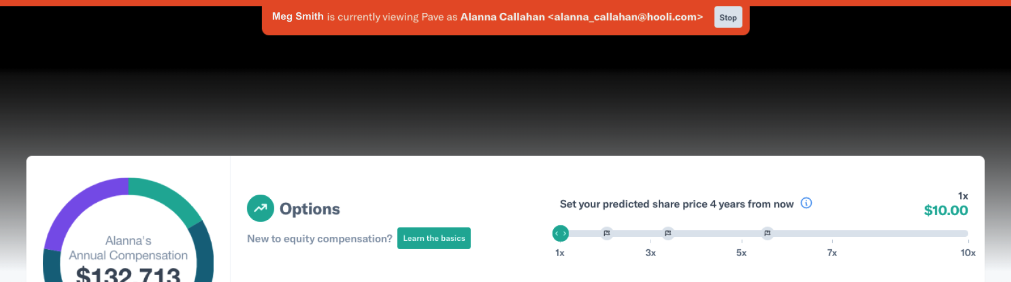
Task: Set slider to the 3x tick label
Action: tap(651, 253)
